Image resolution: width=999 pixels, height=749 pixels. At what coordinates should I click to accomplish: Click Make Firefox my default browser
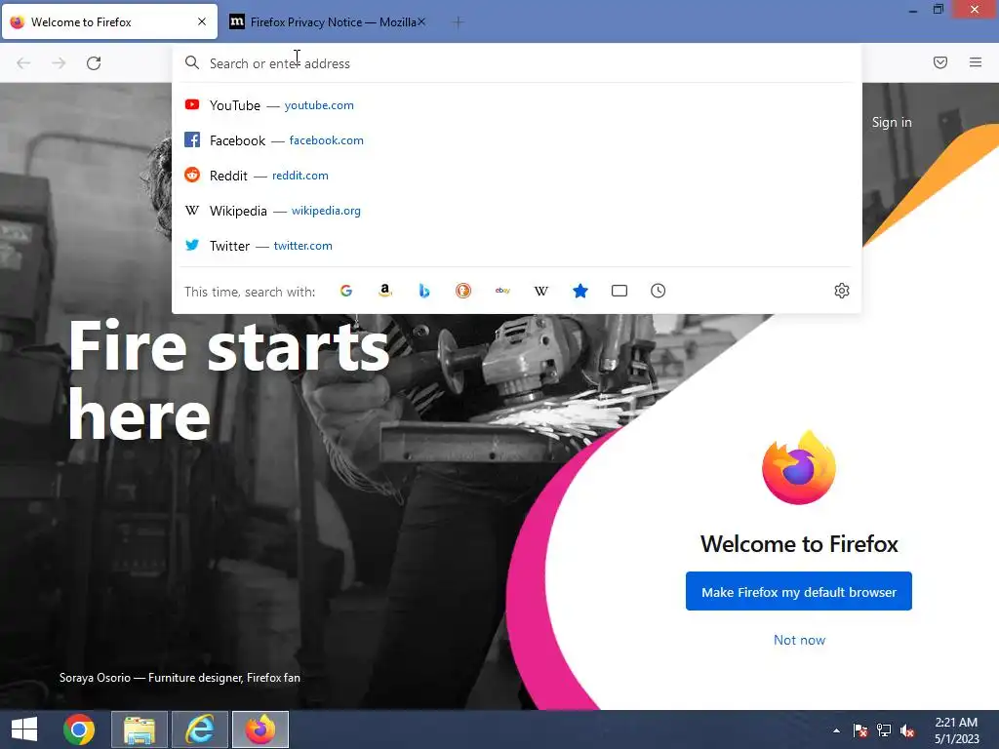[799, 592]
